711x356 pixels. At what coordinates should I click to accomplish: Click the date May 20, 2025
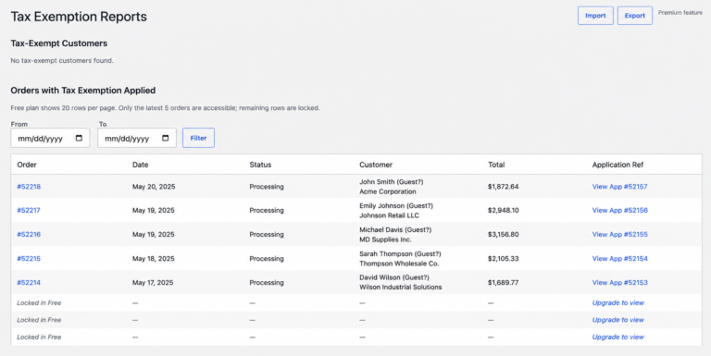pyautogui.click(x=154, y=187)
